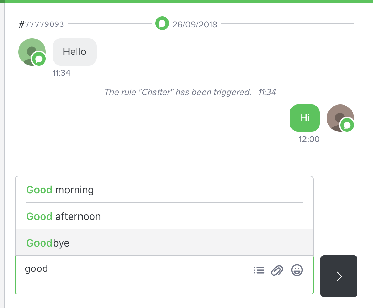373x308 pixels.
Task: Click the 11:34 timestamp under "Hello"
Action: pos(61,73)
